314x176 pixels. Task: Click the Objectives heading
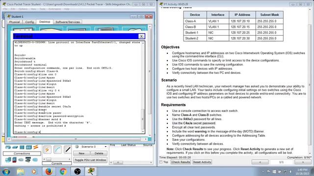170,47
